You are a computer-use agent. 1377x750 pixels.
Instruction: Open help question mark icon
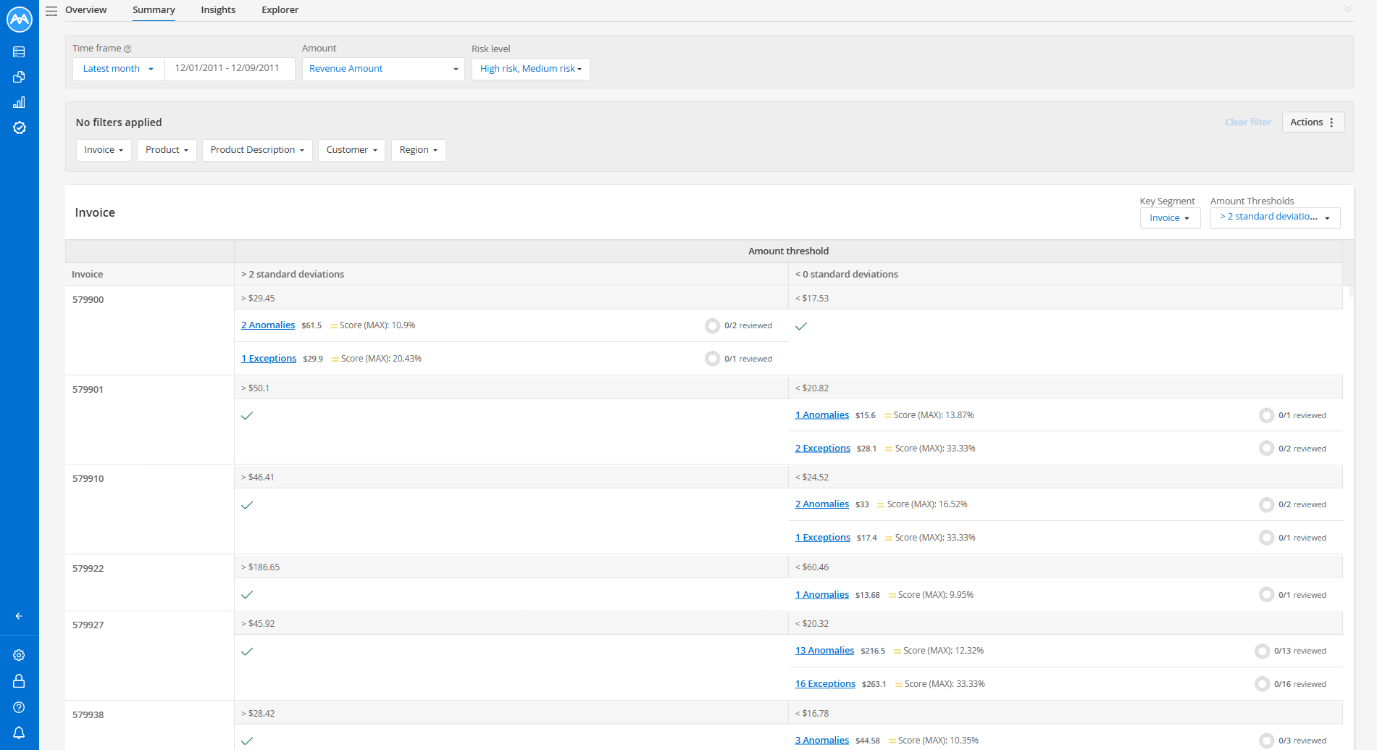pos(19,707)
